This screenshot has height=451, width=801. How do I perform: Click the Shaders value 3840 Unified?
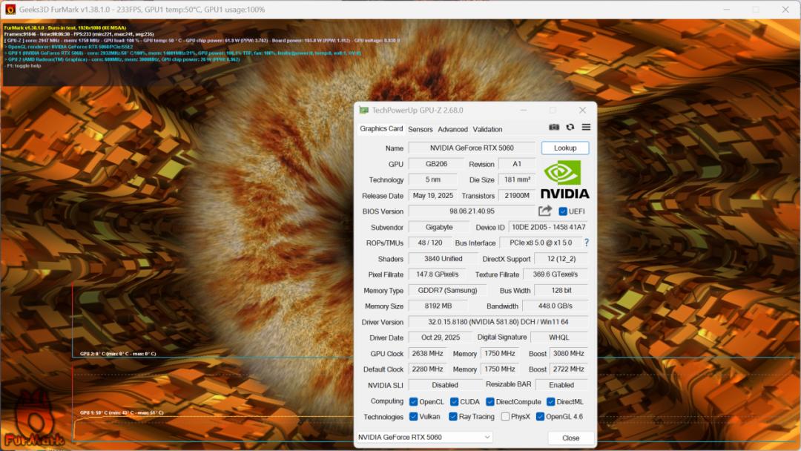click(x=443, y=259)
